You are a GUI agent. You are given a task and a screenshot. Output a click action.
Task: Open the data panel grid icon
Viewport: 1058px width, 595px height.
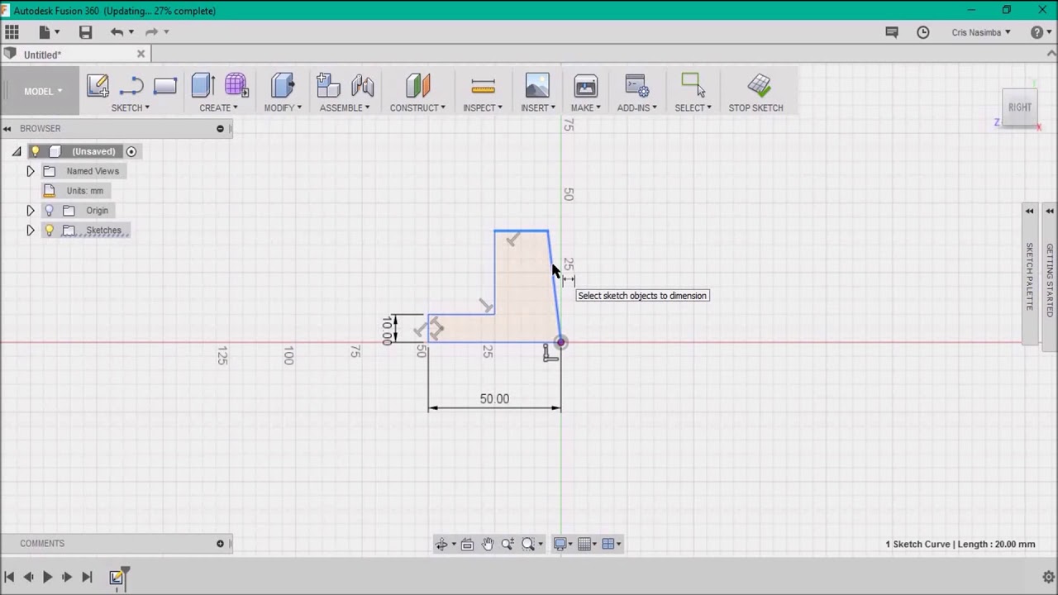[x=12, y=32]
